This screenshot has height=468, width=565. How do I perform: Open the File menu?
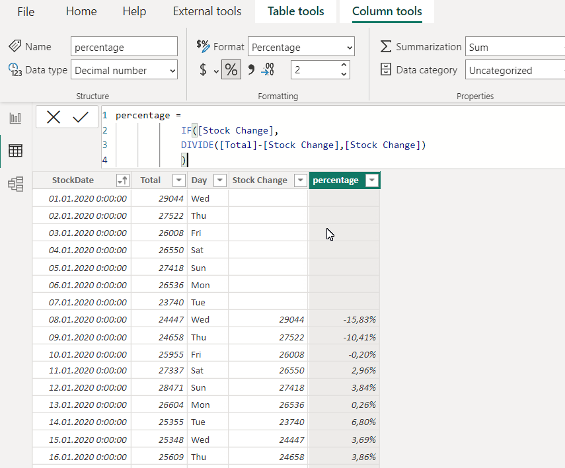pos(26,11)
